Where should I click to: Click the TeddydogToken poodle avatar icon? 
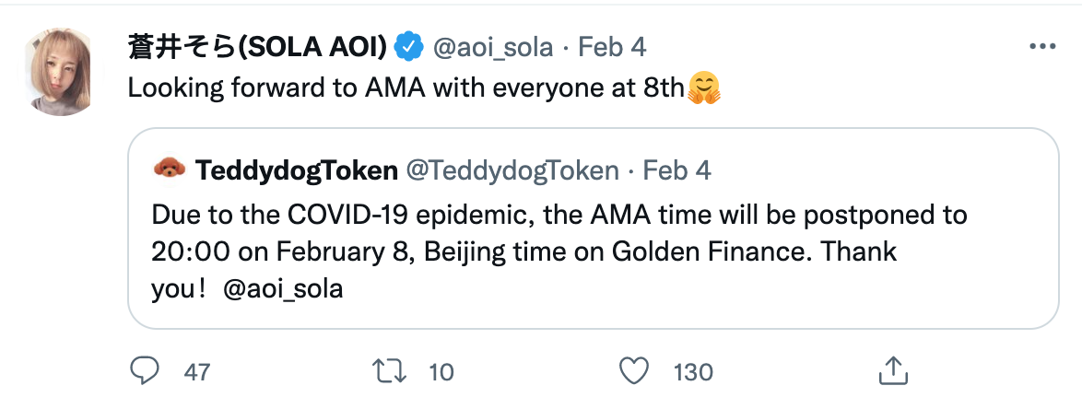tap(168, 169)
